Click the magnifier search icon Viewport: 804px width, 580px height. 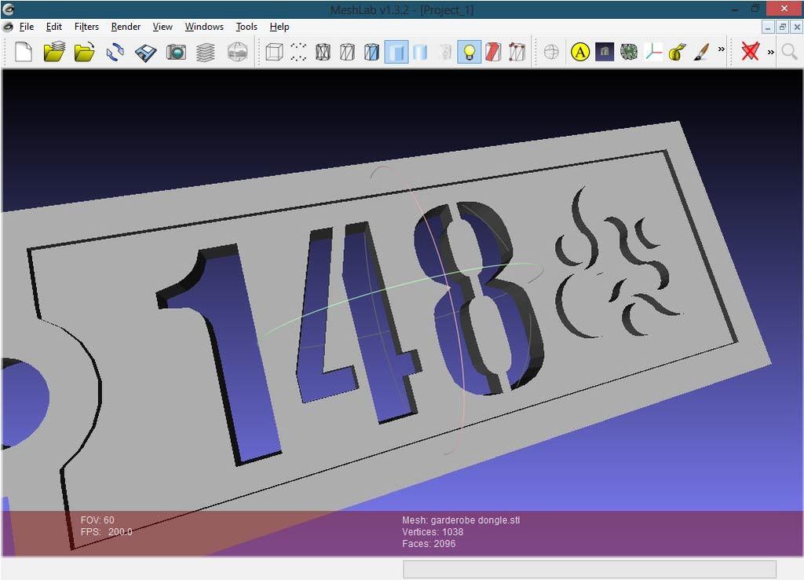pos(790,53)
